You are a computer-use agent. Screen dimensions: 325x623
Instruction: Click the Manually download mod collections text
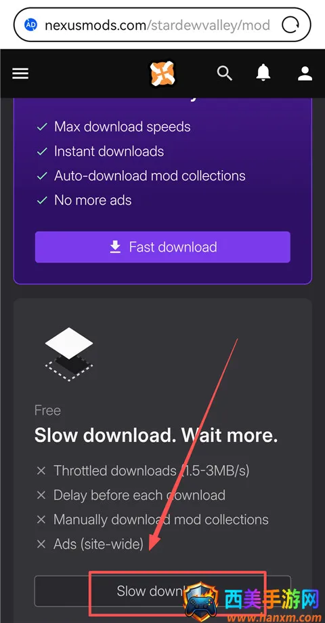(161, 520)
